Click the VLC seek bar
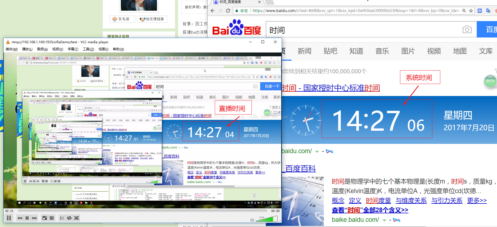 pos(142,211)
